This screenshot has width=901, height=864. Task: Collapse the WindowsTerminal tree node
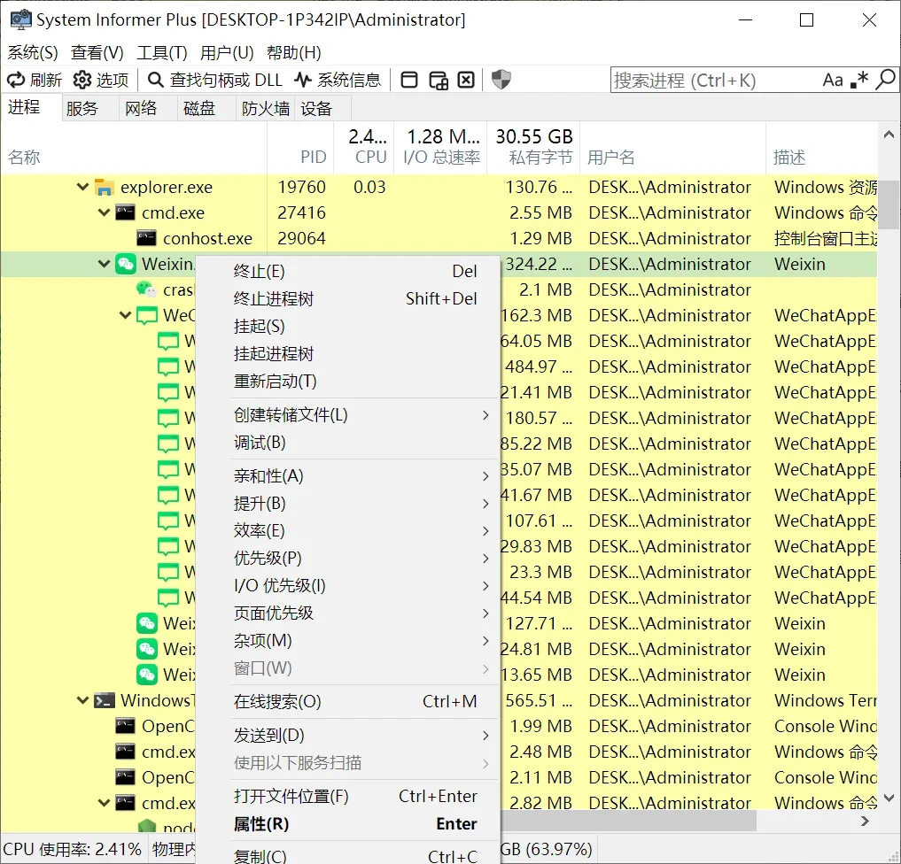82,700
